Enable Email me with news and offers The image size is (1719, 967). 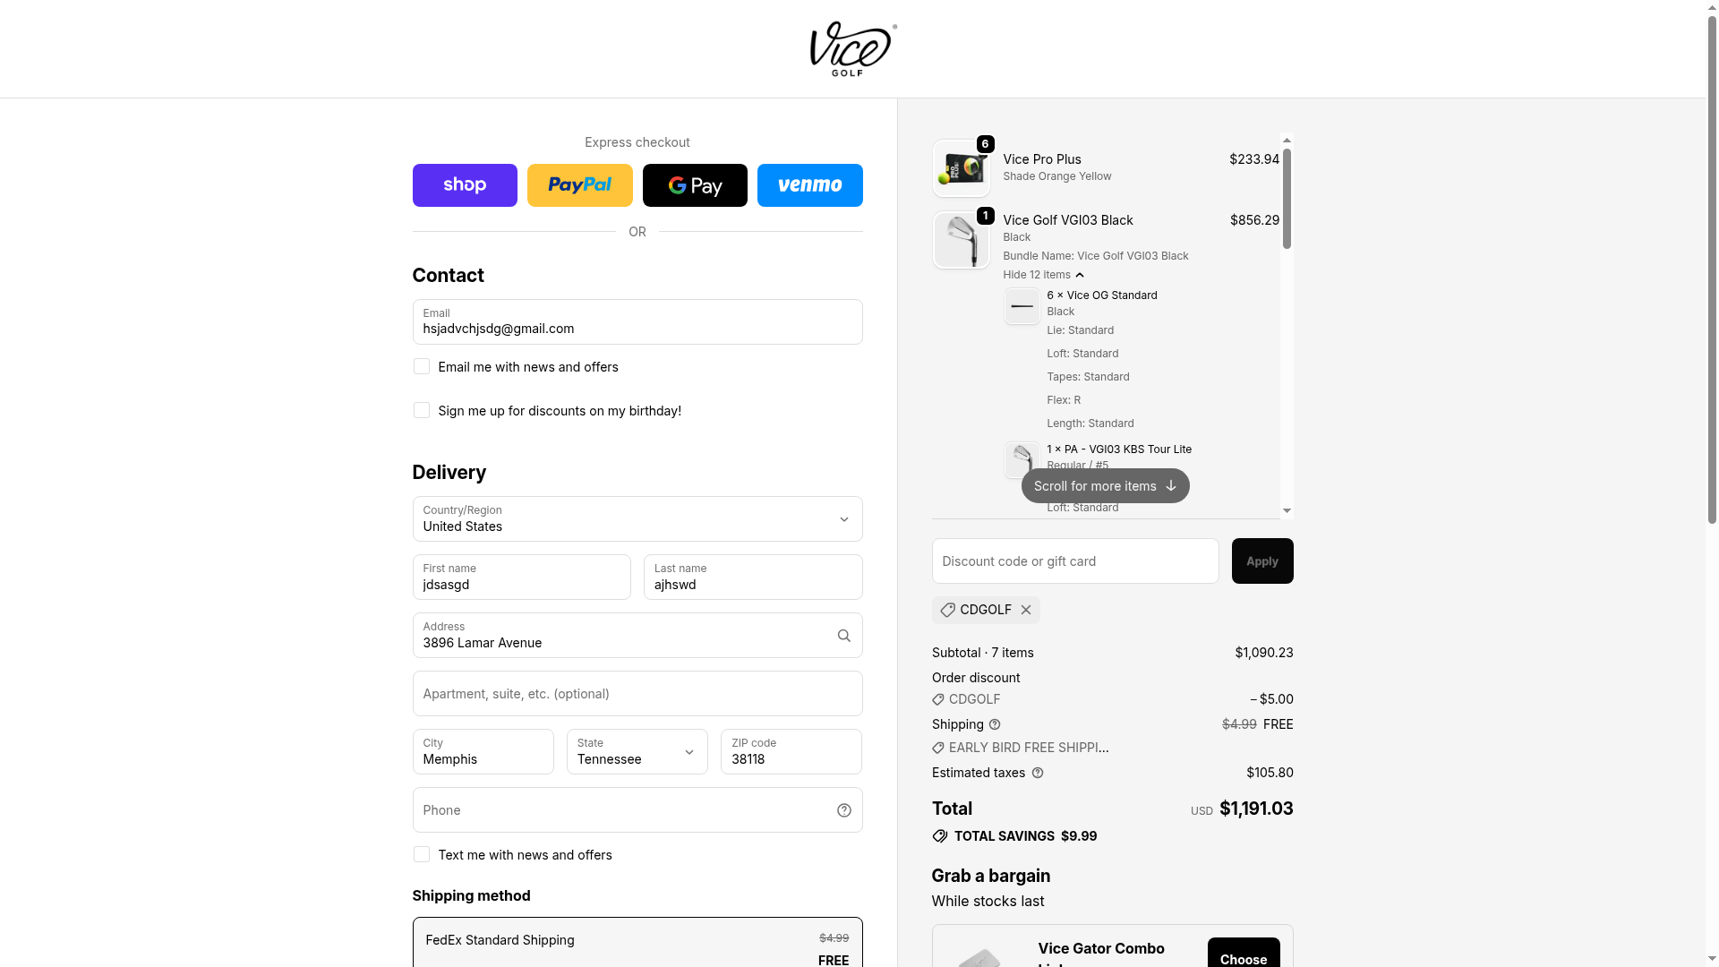422,367
